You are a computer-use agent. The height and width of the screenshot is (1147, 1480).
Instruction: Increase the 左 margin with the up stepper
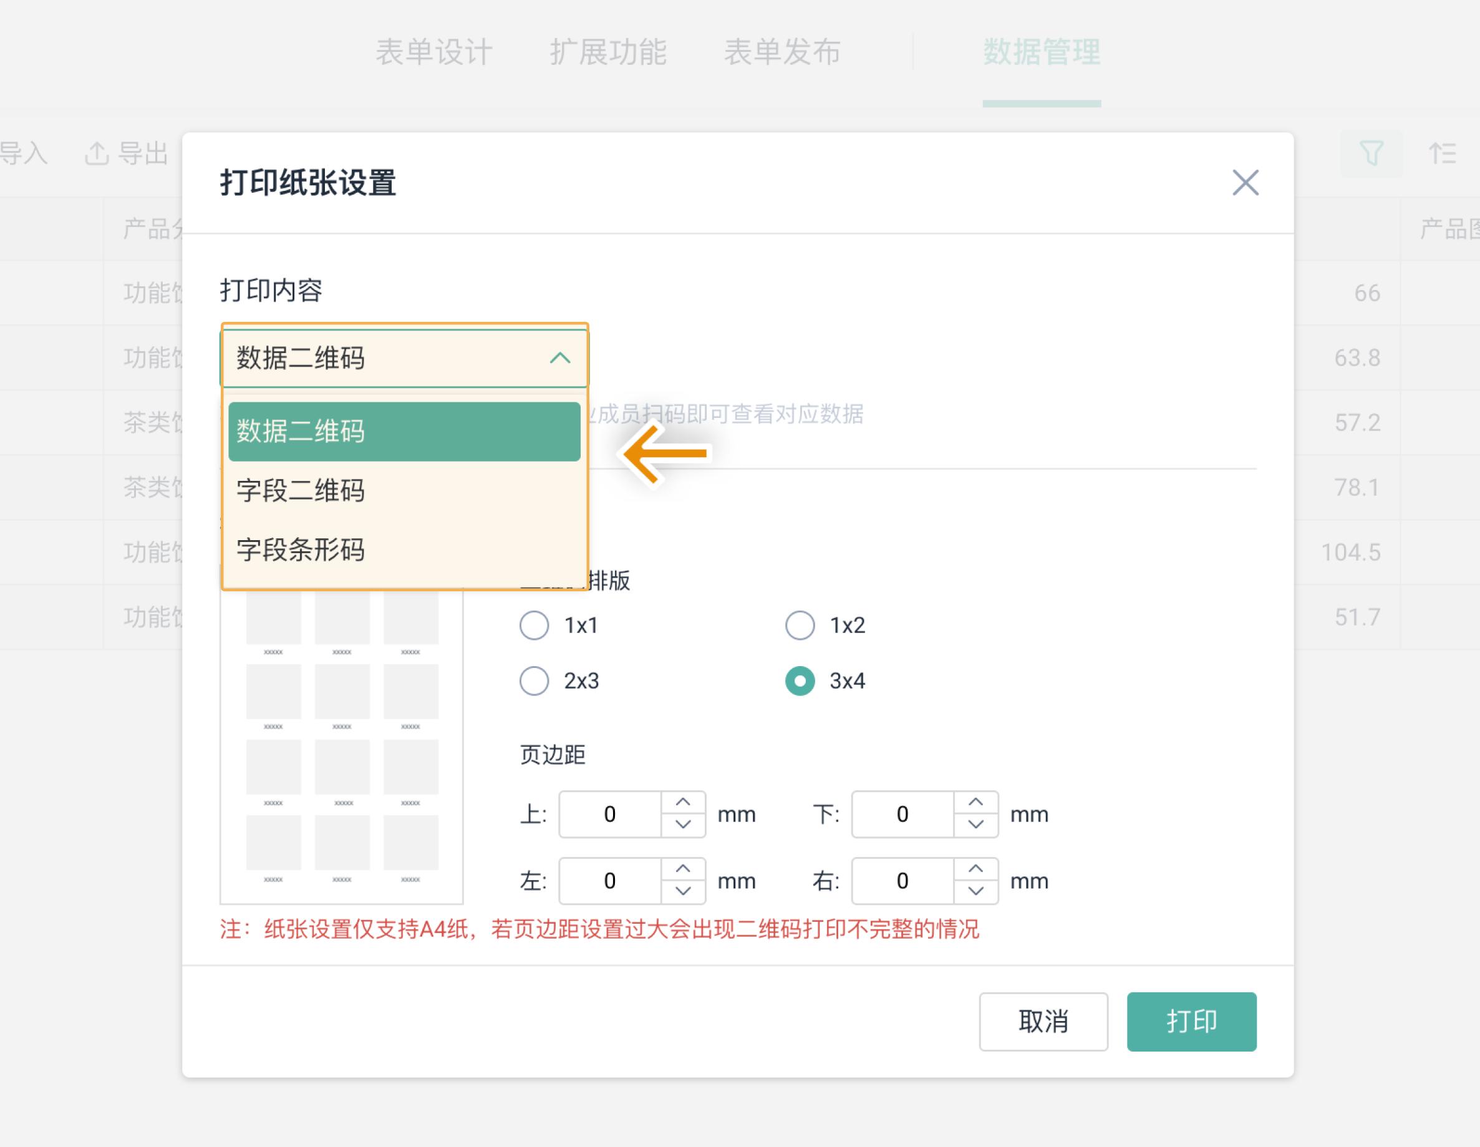pos(684,870)
